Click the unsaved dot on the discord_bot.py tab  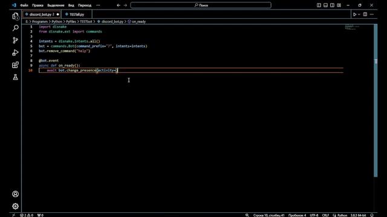[x=58, y=14]
